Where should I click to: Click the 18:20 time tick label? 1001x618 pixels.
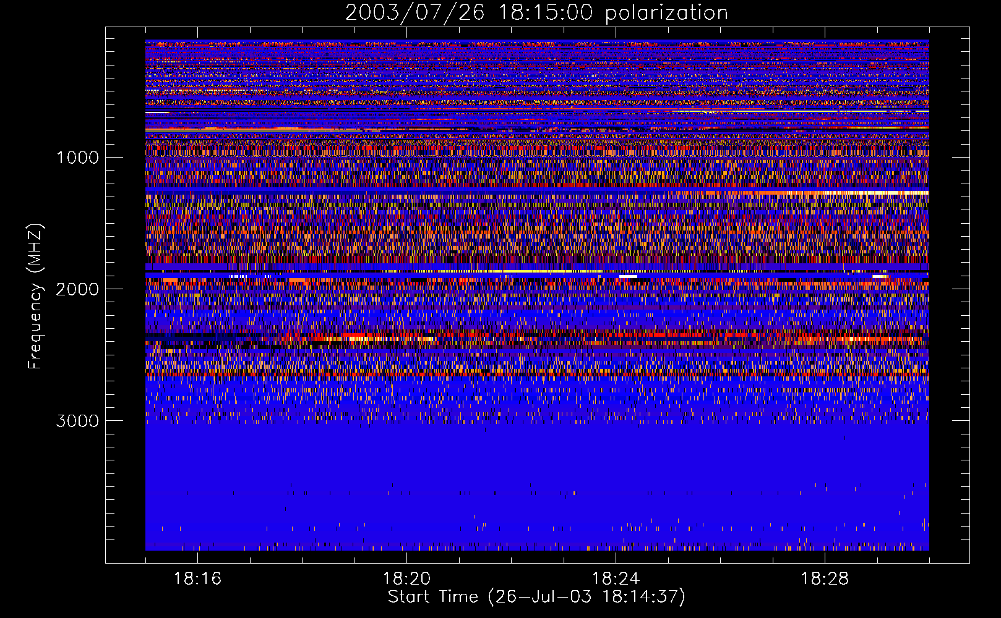point(407,579)
